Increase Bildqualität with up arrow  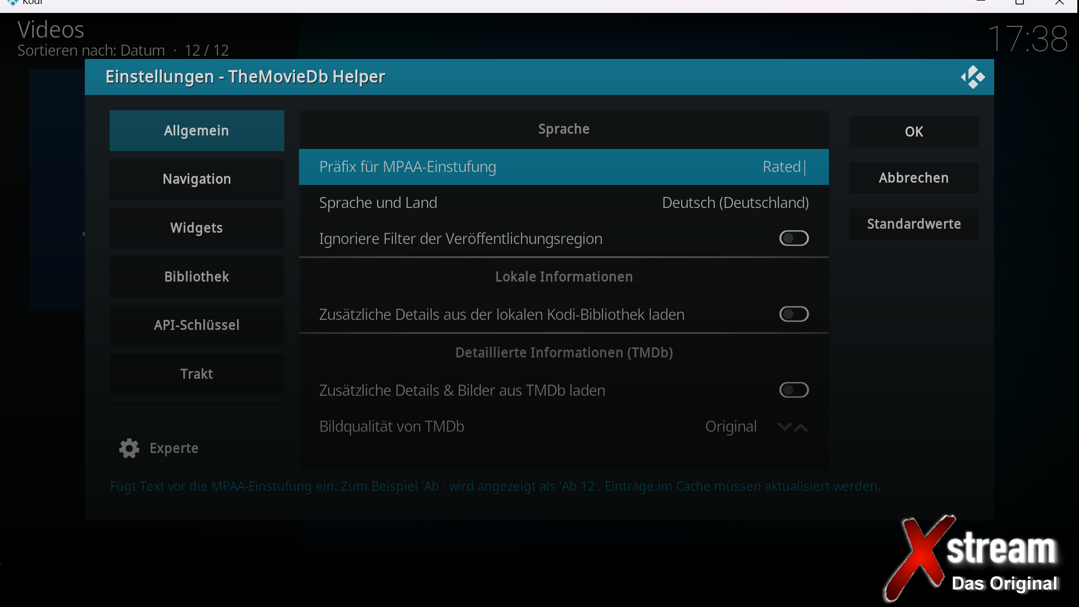click(801, 427)
